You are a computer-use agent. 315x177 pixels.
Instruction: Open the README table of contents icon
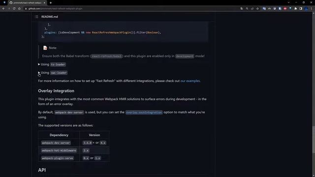(36, 17)
